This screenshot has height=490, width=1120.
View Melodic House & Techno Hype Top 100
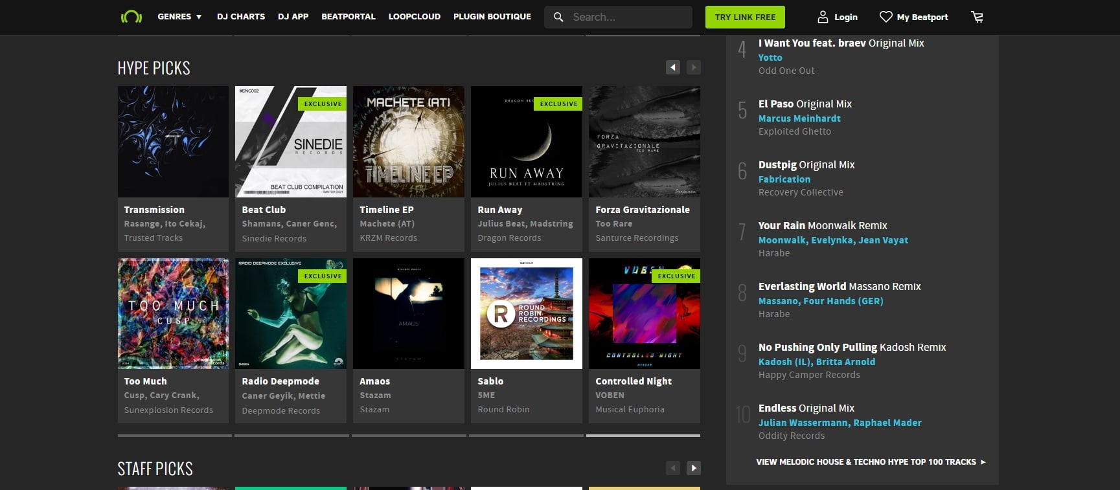point(871,462)
